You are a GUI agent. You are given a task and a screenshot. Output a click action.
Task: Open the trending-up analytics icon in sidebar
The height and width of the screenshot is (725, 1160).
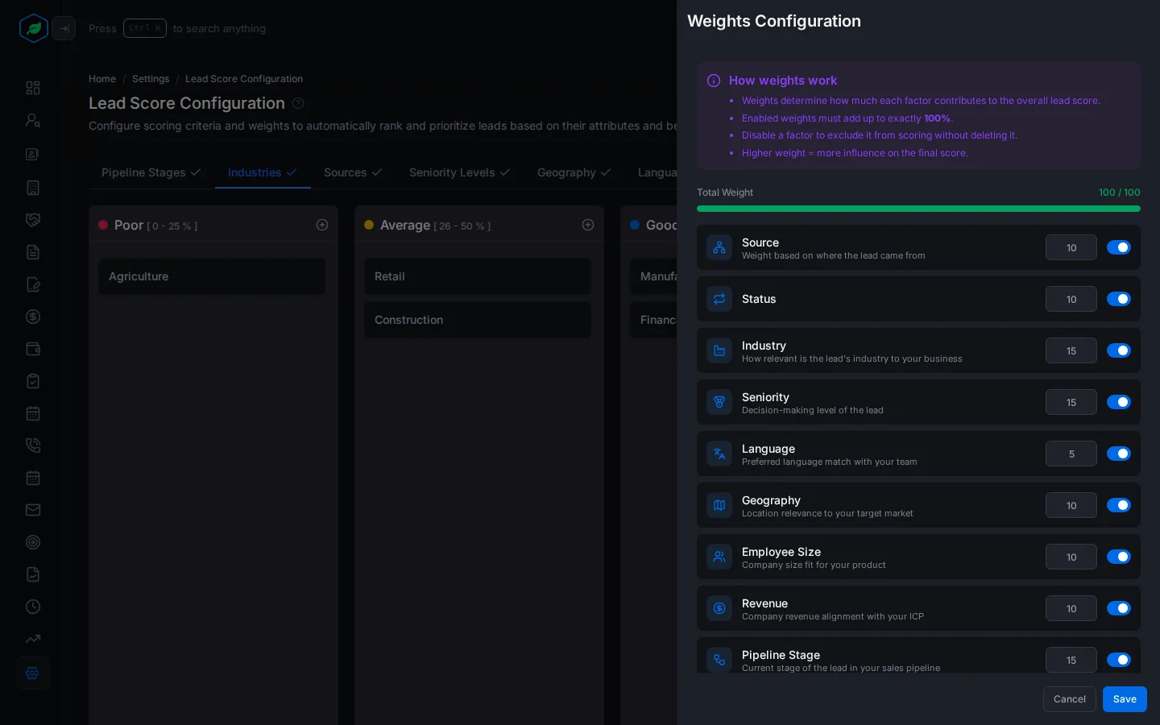tap(33, 639)
